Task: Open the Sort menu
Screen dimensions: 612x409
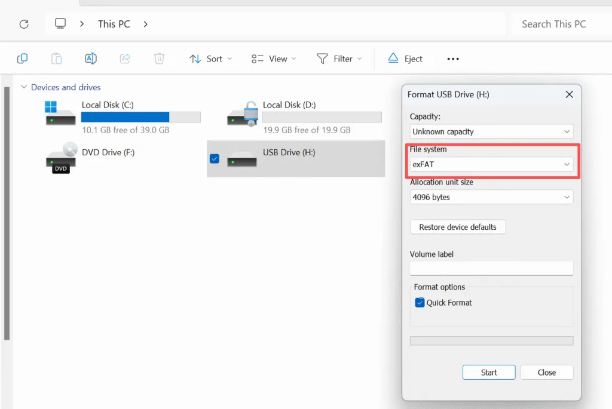Action: 210,59
